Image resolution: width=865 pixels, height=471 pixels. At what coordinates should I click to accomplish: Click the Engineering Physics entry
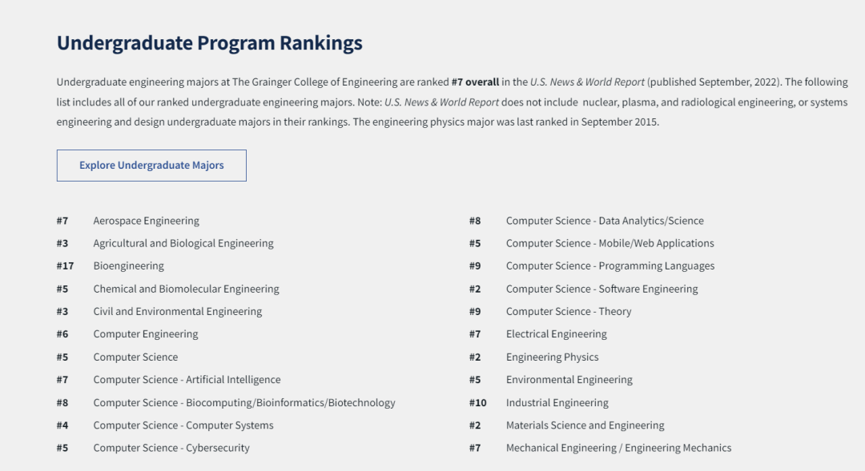click(x=552, y=357)
